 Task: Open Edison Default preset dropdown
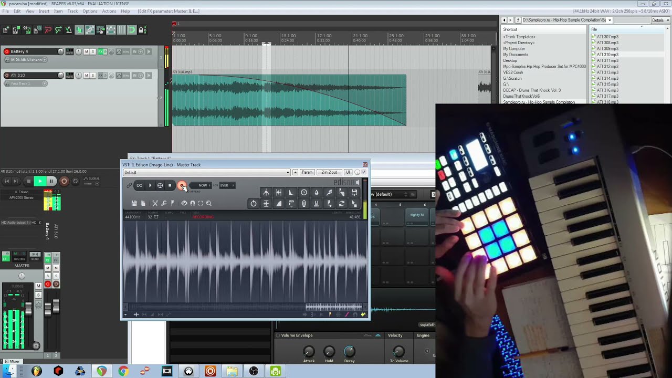point(206,172)
